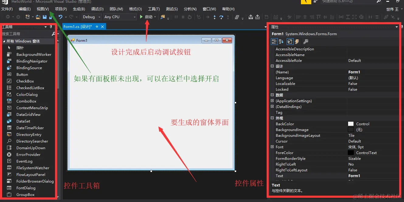The width and height of the screenshot is (404, 202).
Task: Click the 快速启动 quick launch input
Action: [x=348, y=2]
